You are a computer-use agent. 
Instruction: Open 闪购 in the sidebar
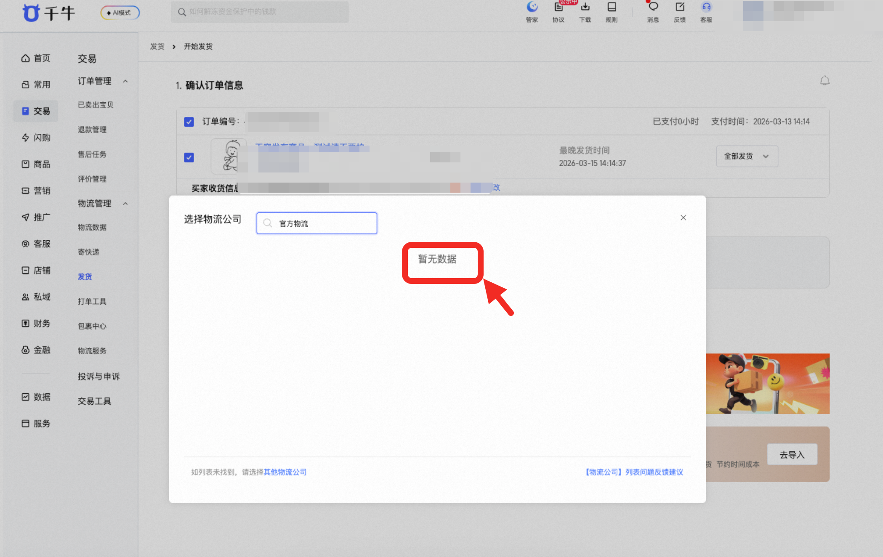click(x=36, y=138)
